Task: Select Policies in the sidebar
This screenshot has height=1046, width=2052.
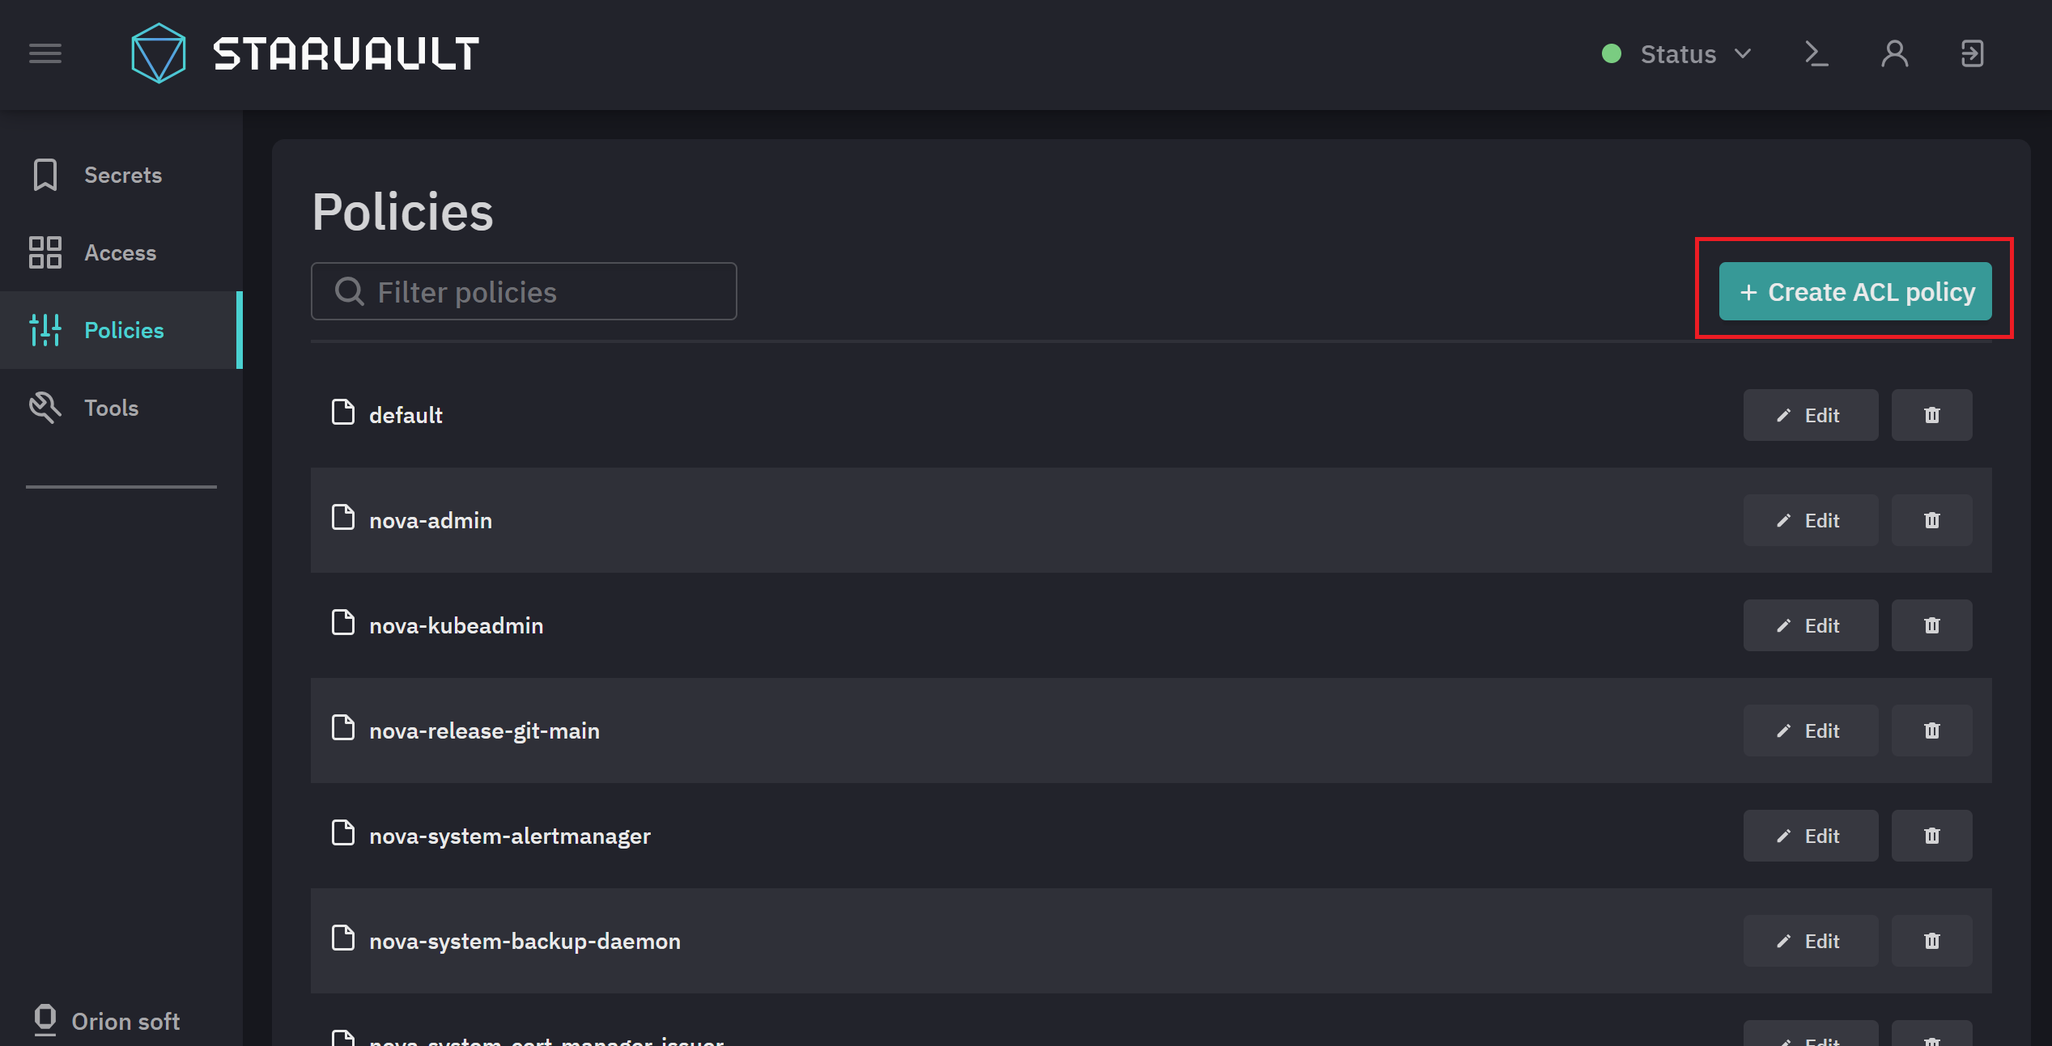Action: pos(121,330)
